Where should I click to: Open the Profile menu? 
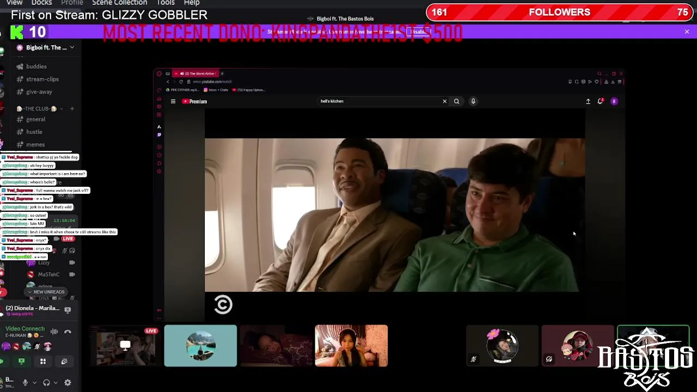click(x=72, y=3)
